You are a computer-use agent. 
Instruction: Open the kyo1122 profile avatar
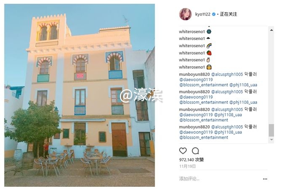(185, 14)
